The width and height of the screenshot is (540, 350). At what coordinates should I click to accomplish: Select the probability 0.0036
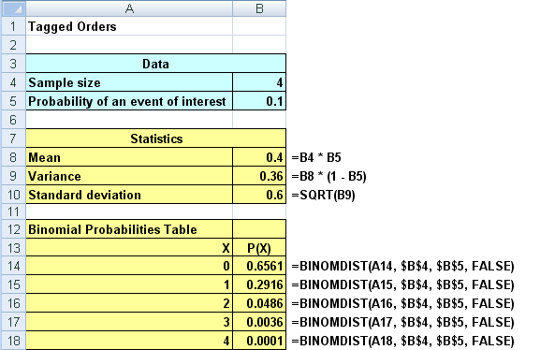click(x=259, y=322)
